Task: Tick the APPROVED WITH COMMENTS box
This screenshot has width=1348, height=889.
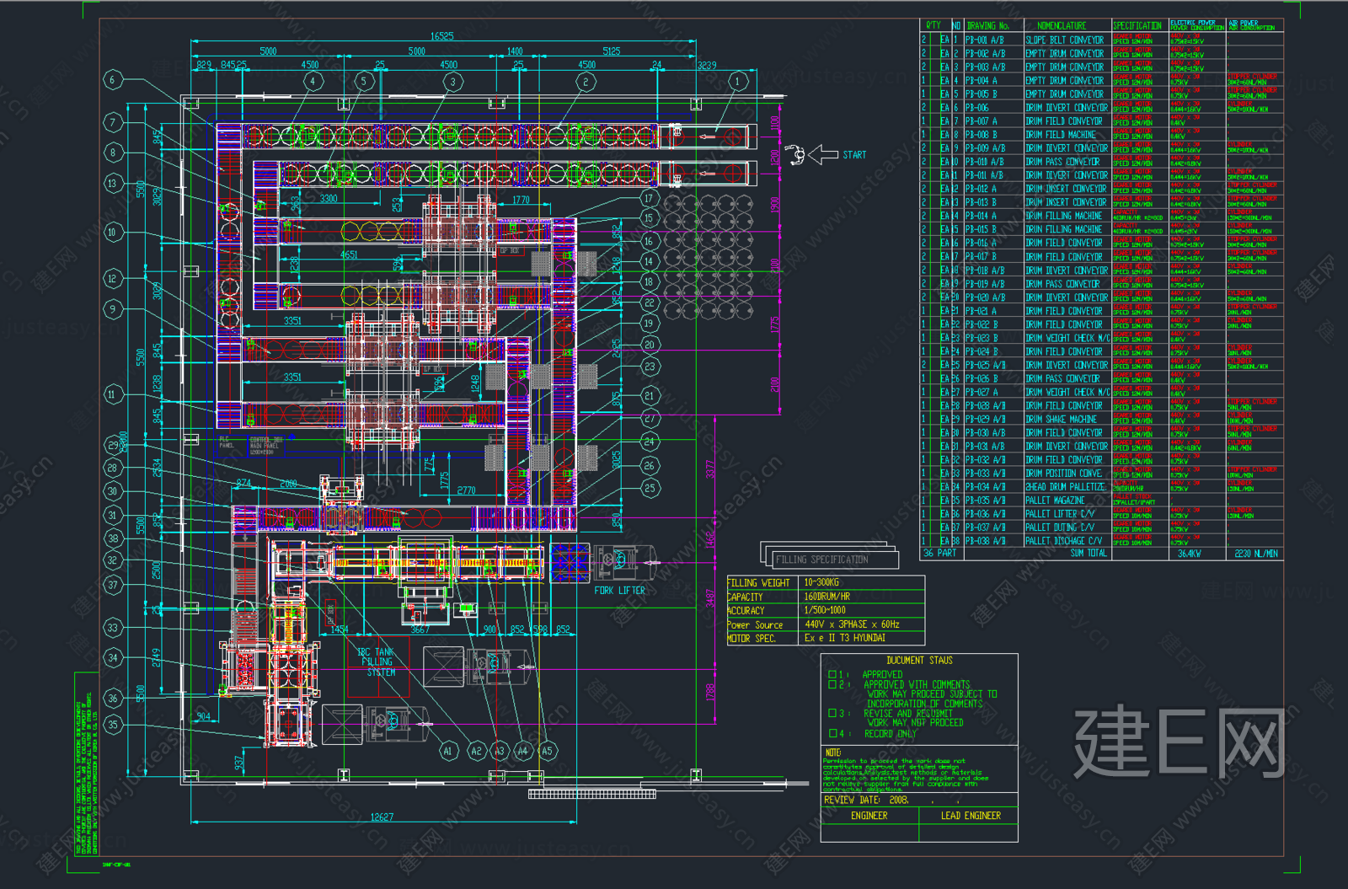Action: coord(832,684)
